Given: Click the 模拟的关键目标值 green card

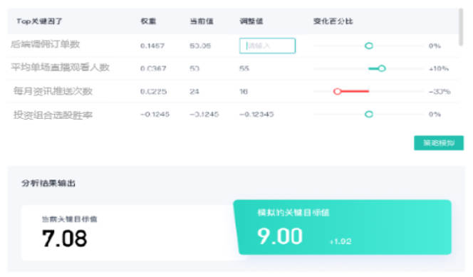Looking at the screenshot, I should [x=343, y=227].
